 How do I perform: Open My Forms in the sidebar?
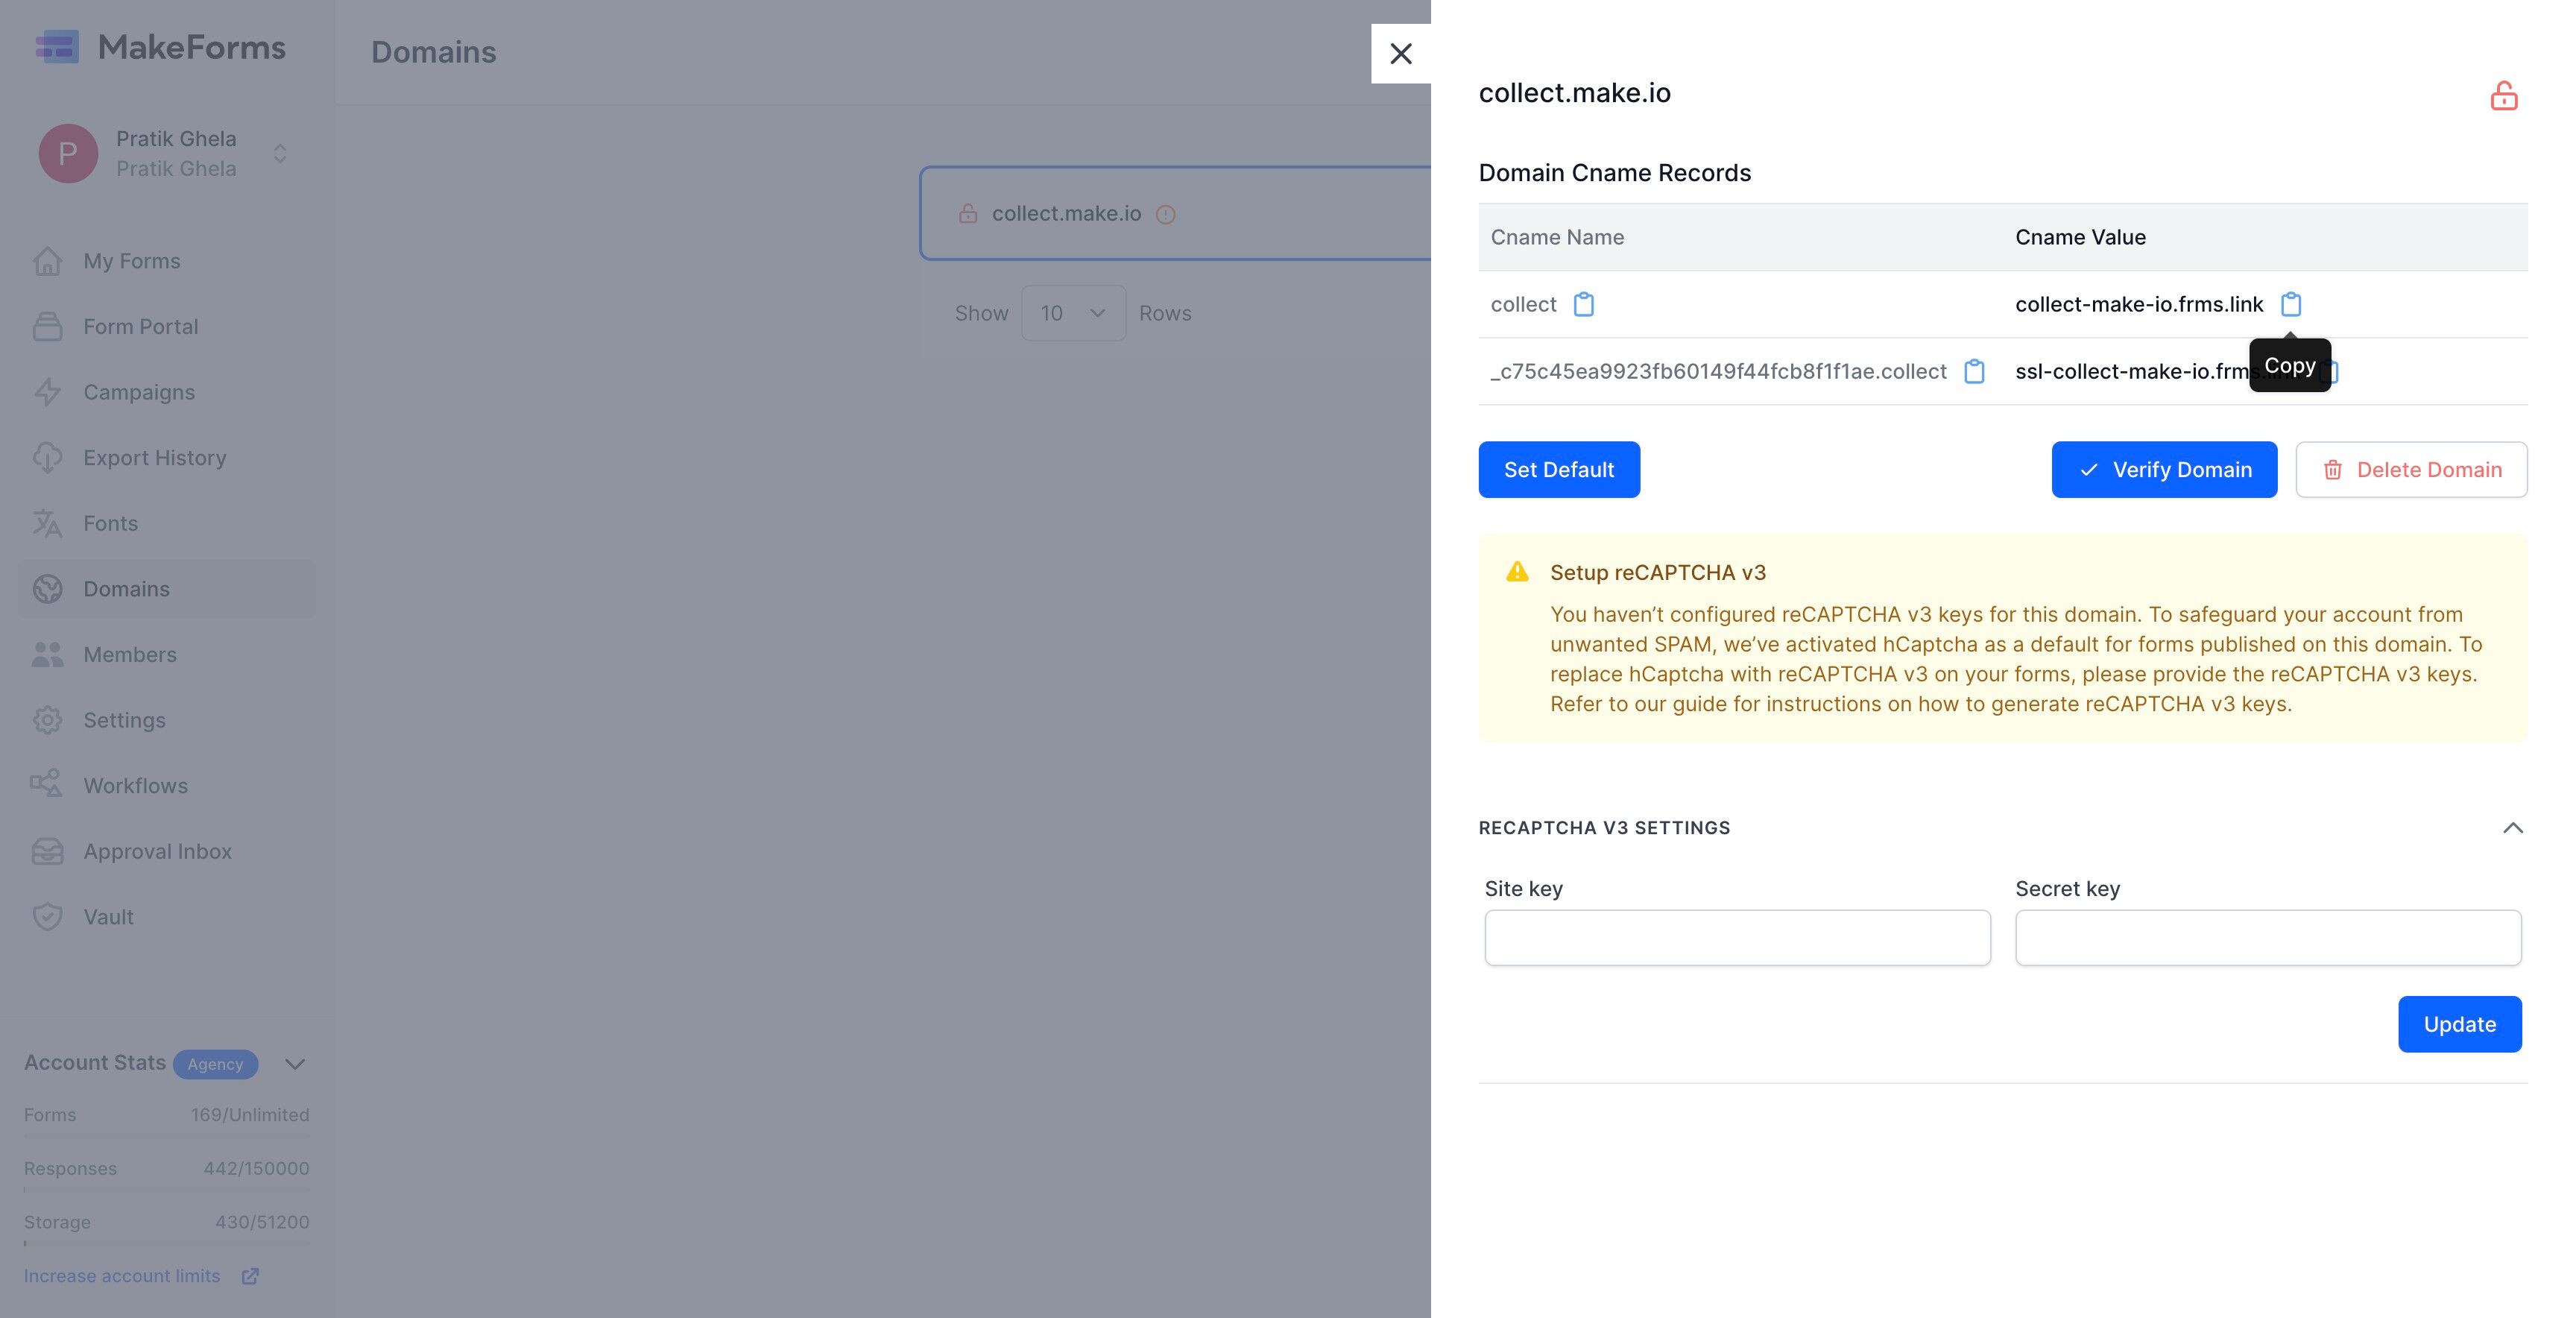coord(166,261)
